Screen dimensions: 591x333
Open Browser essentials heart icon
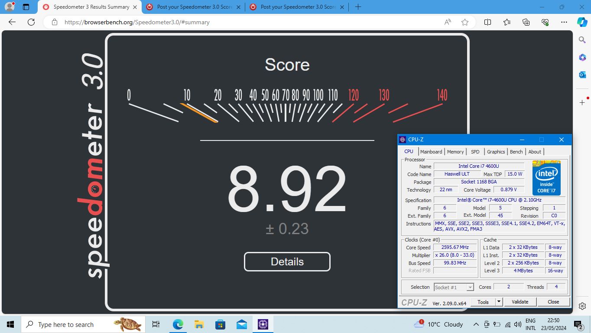click(545, 22)
